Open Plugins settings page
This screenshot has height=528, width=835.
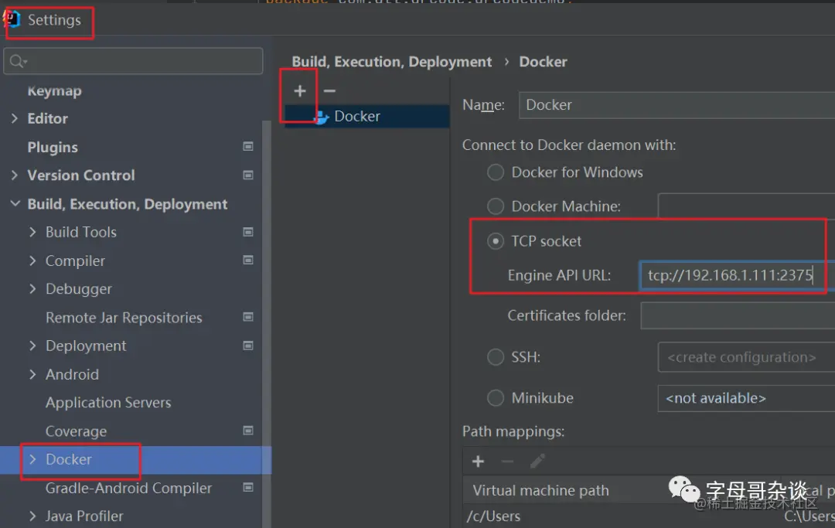click(53, 148)
